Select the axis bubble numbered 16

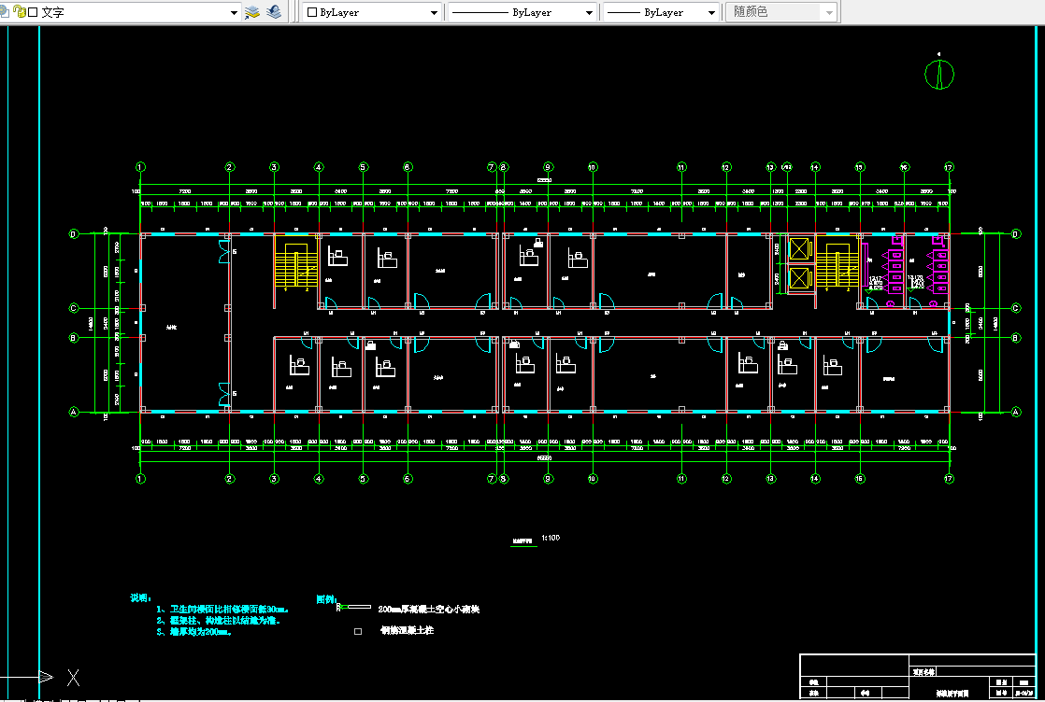(905, 167)
